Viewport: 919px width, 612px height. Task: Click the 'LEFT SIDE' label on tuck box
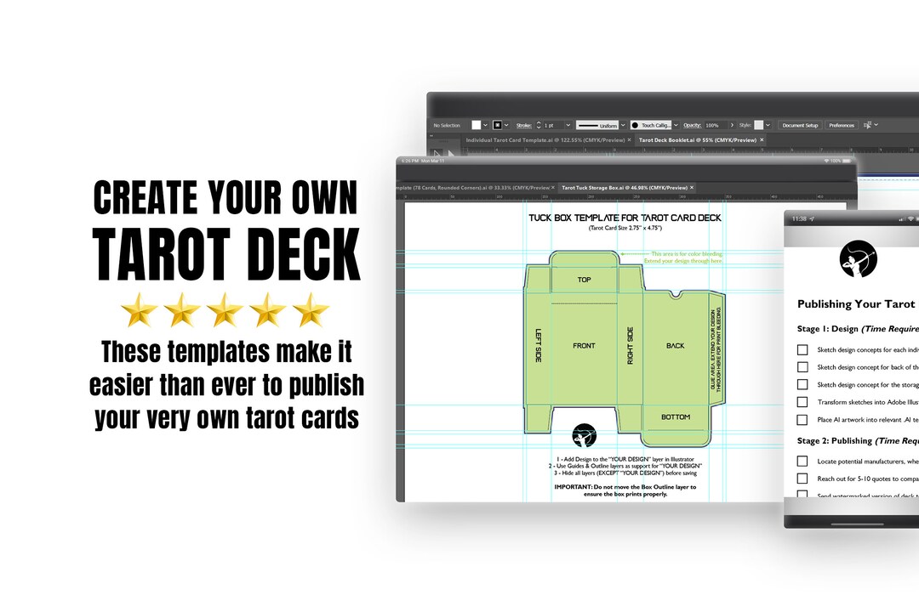pyautogui.click(x=538, y=346)
